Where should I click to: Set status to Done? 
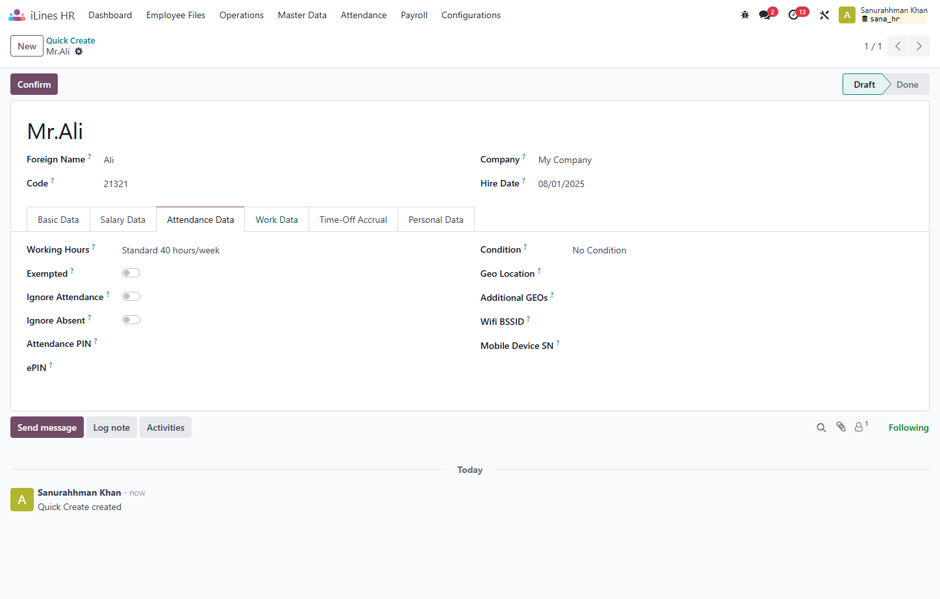[x=907, y=84]
